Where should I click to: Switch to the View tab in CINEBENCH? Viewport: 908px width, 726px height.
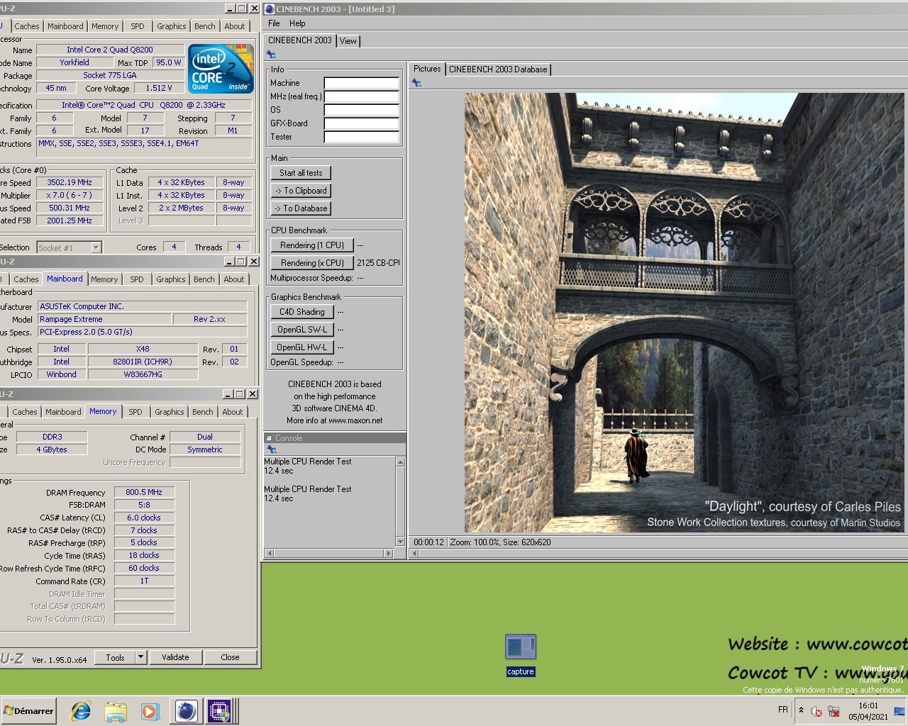click(348, 41)
